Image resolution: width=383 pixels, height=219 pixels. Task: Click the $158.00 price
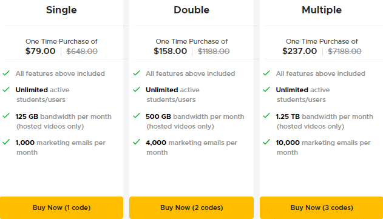170,52
